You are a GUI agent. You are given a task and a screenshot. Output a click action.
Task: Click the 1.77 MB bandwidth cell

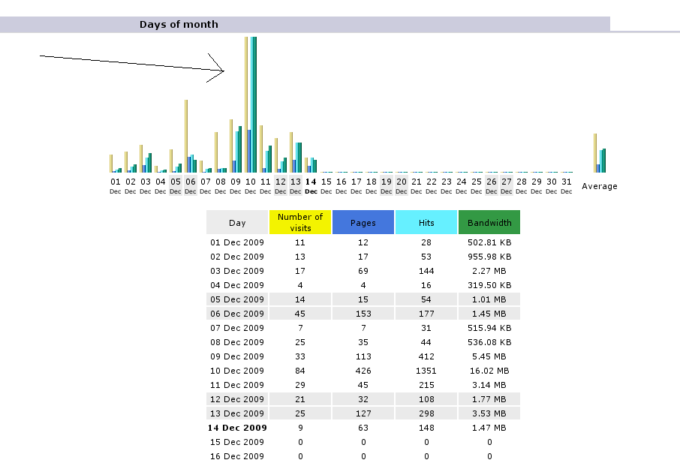[x=489, y=399]
